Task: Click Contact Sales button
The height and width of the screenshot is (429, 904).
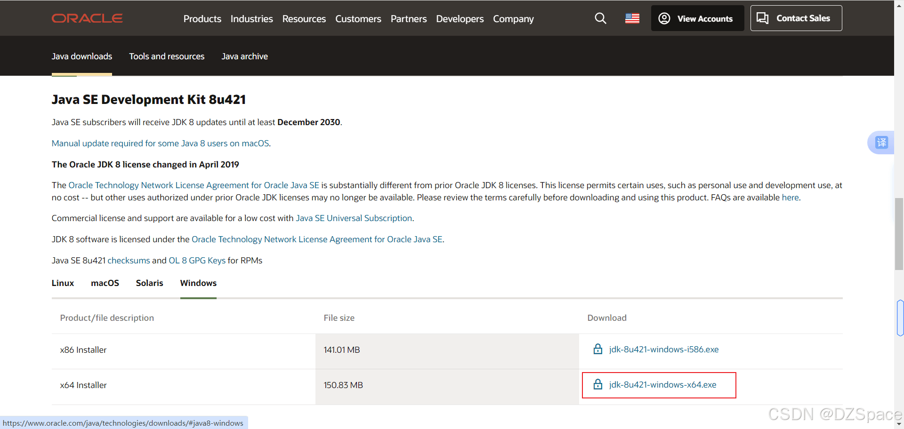Action: coord(796,18)
